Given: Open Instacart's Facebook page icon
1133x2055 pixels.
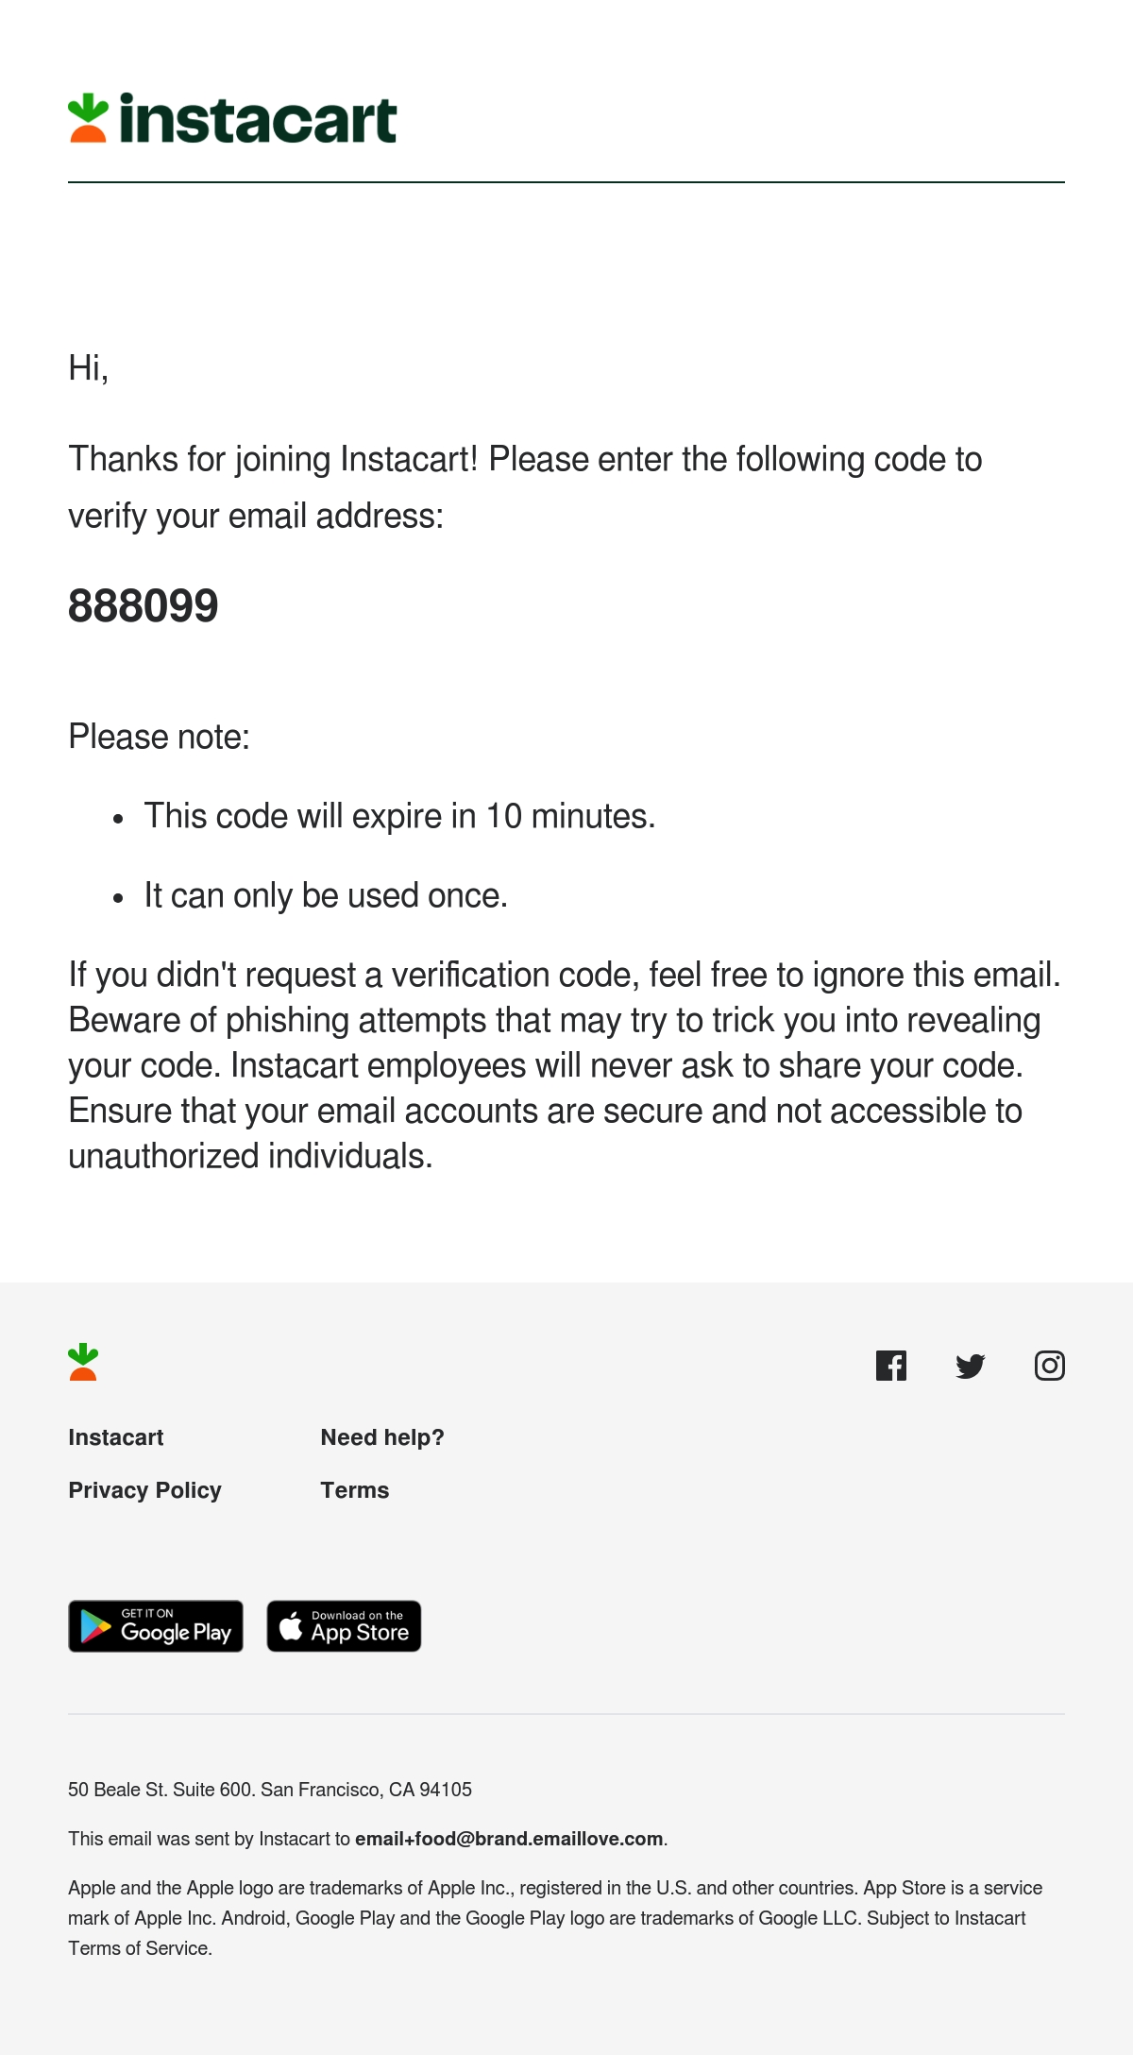Looking at the screenshot, I should click(890, 1366).
